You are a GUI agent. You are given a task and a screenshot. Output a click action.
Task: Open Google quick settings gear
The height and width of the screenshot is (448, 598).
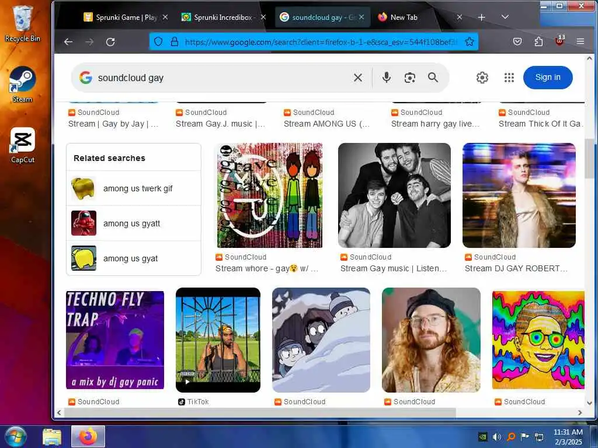coord(482,78)
